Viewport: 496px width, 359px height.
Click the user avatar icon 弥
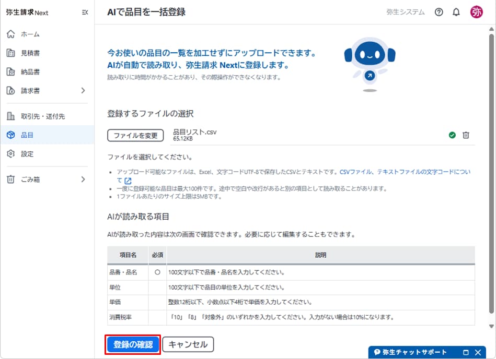pyautogui.click(x=477, y=12)
